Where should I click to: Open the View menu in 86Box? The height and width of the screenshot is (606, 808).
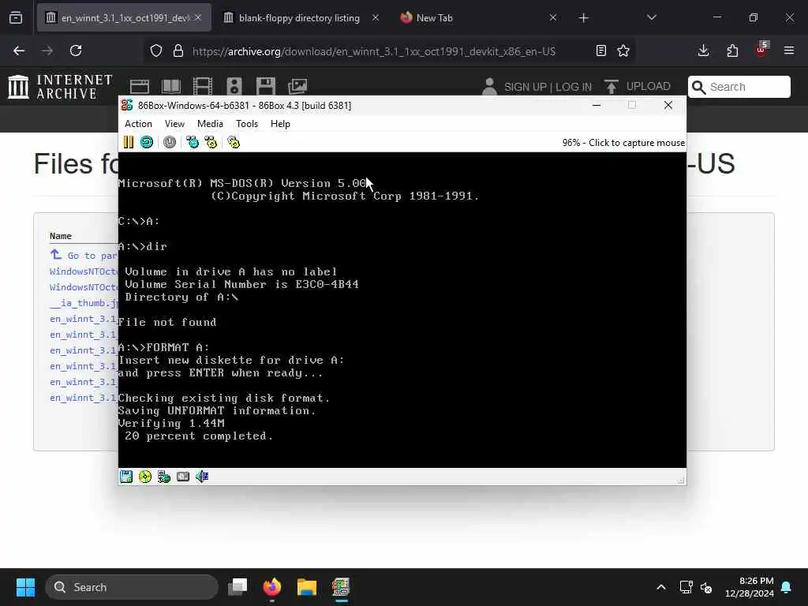(174, 124)
